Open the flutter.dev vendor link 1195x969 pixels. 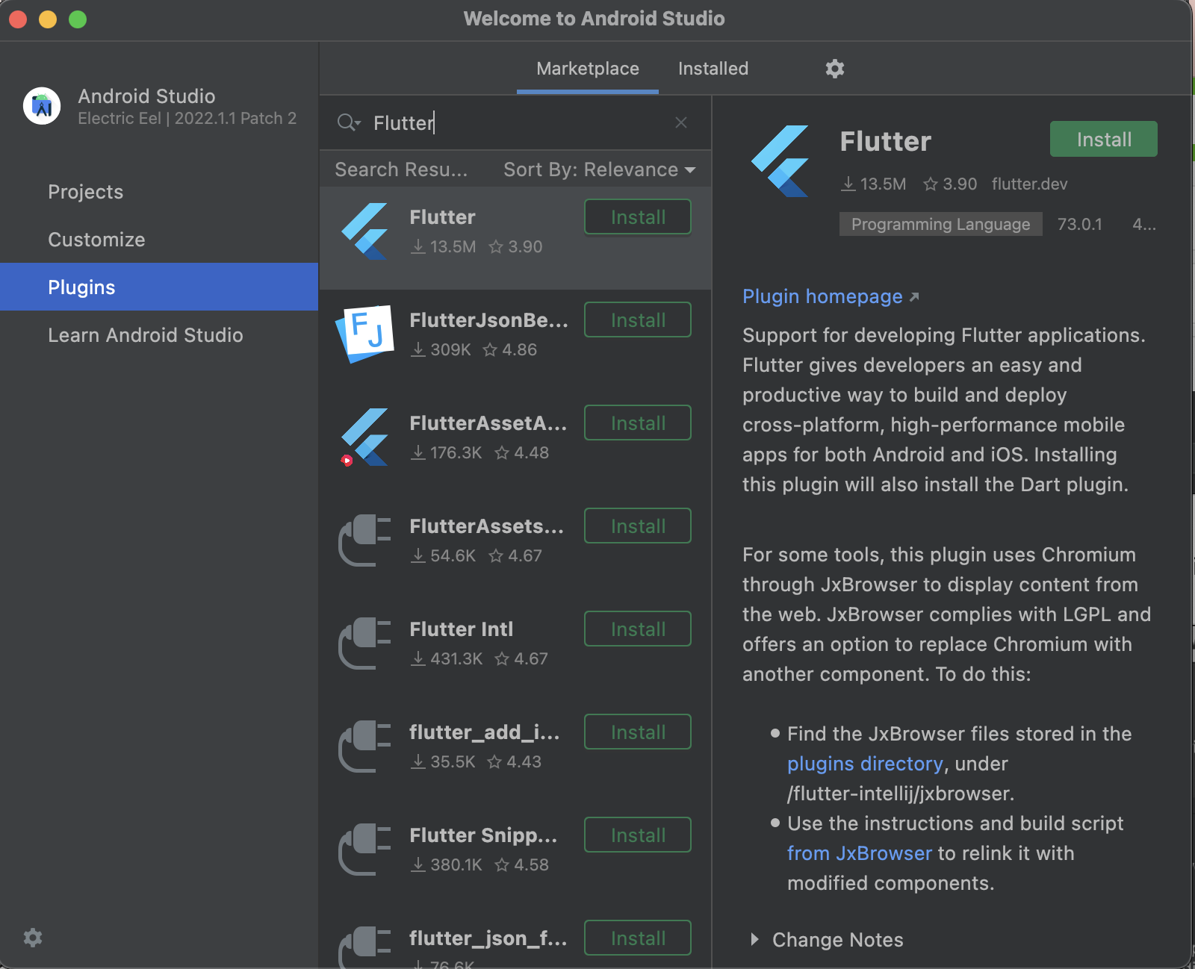click(1029, 184)
